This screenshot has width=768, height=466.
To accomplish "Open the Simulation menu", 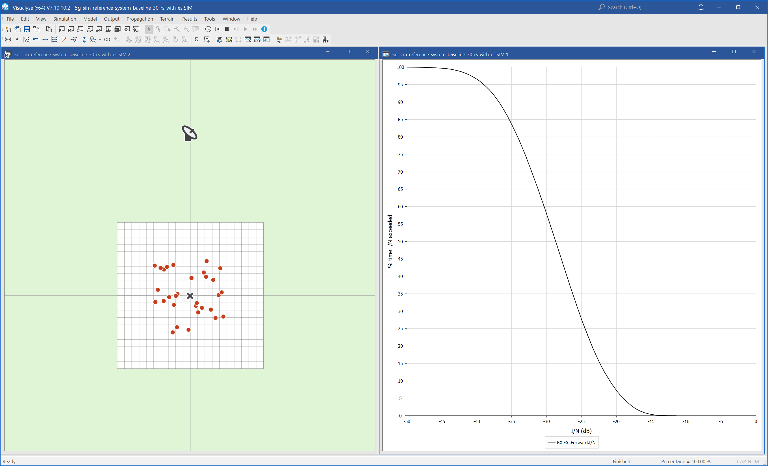I will point(64,19).
